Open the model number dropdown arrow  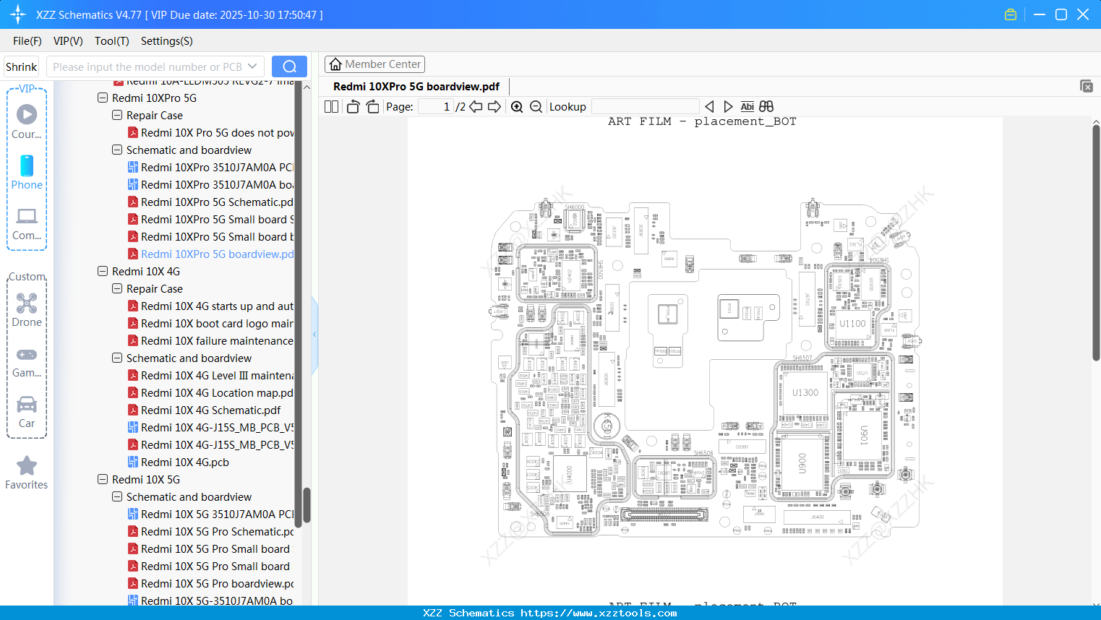pyautogui.click(x=253, y=66)
